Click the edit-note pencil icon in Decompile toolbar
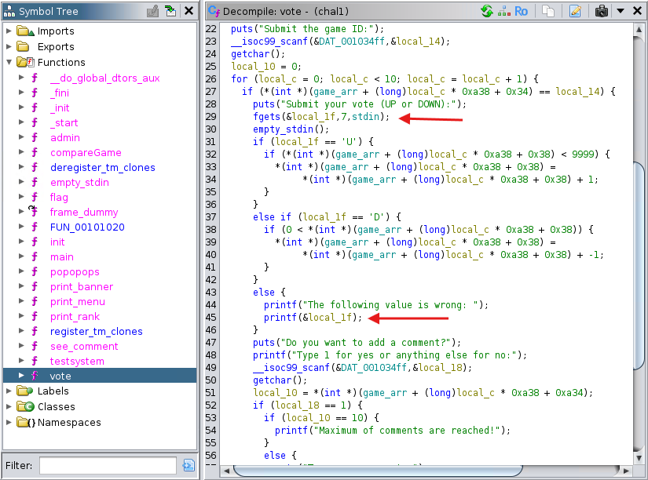648x480 pixels. [x=575, y=11]
